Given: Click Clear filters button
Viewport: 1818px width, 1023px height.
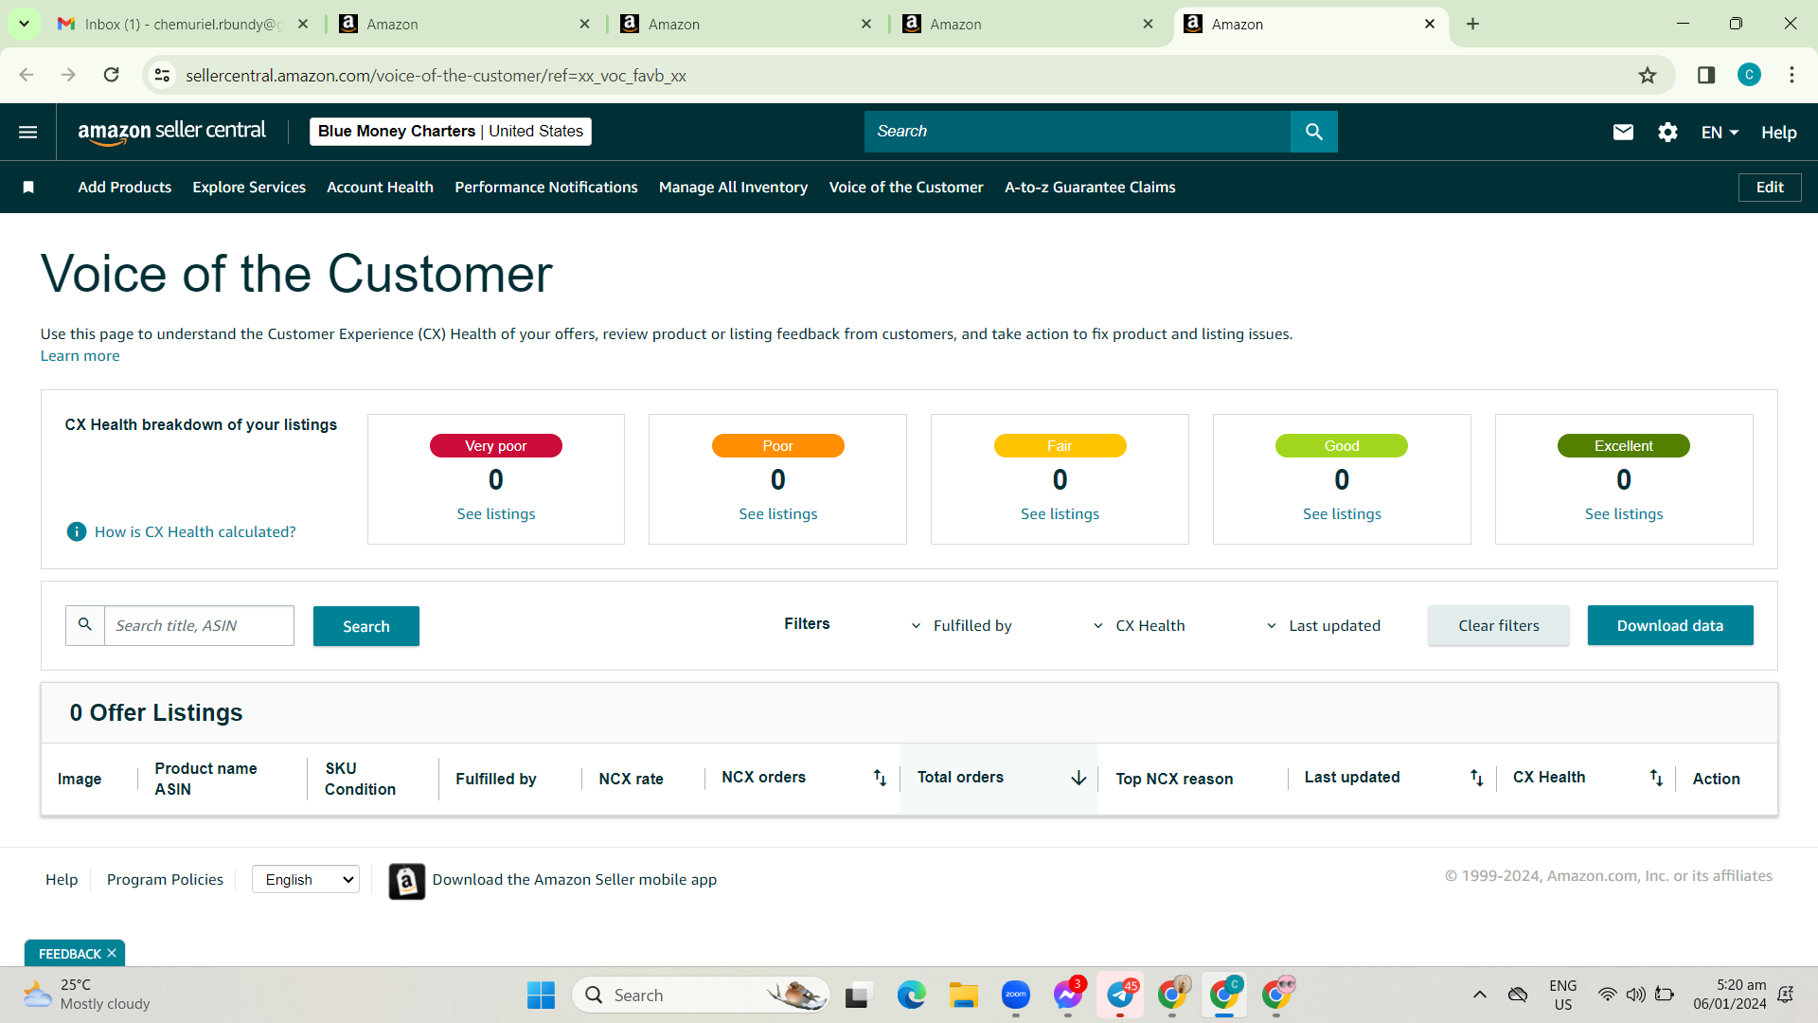Looking at the screenshot, I should (1498, 626).
